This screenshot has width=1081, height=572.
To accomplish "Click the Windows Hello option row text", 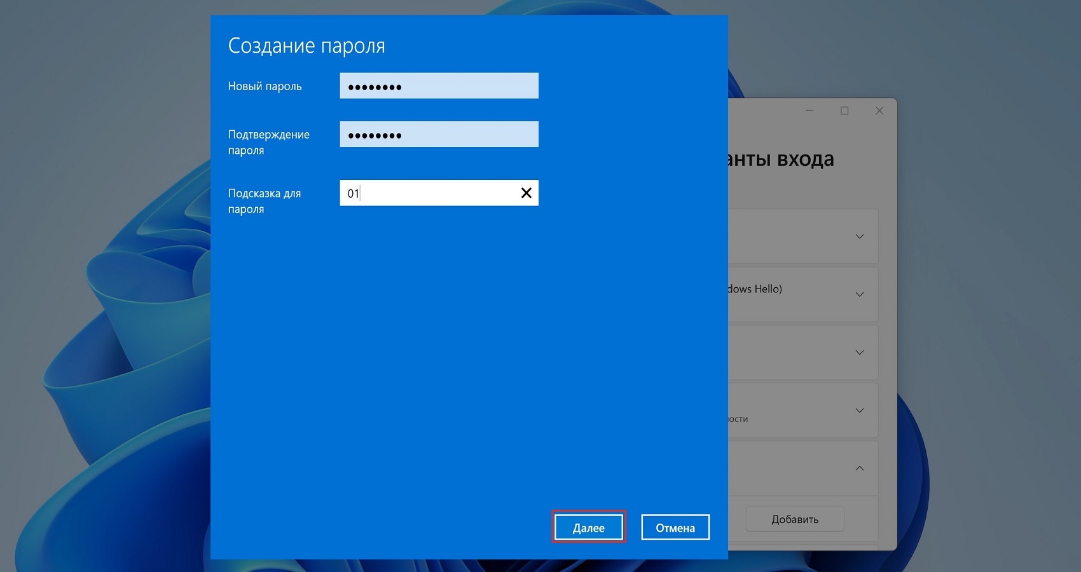I will [x=755, y=289].
